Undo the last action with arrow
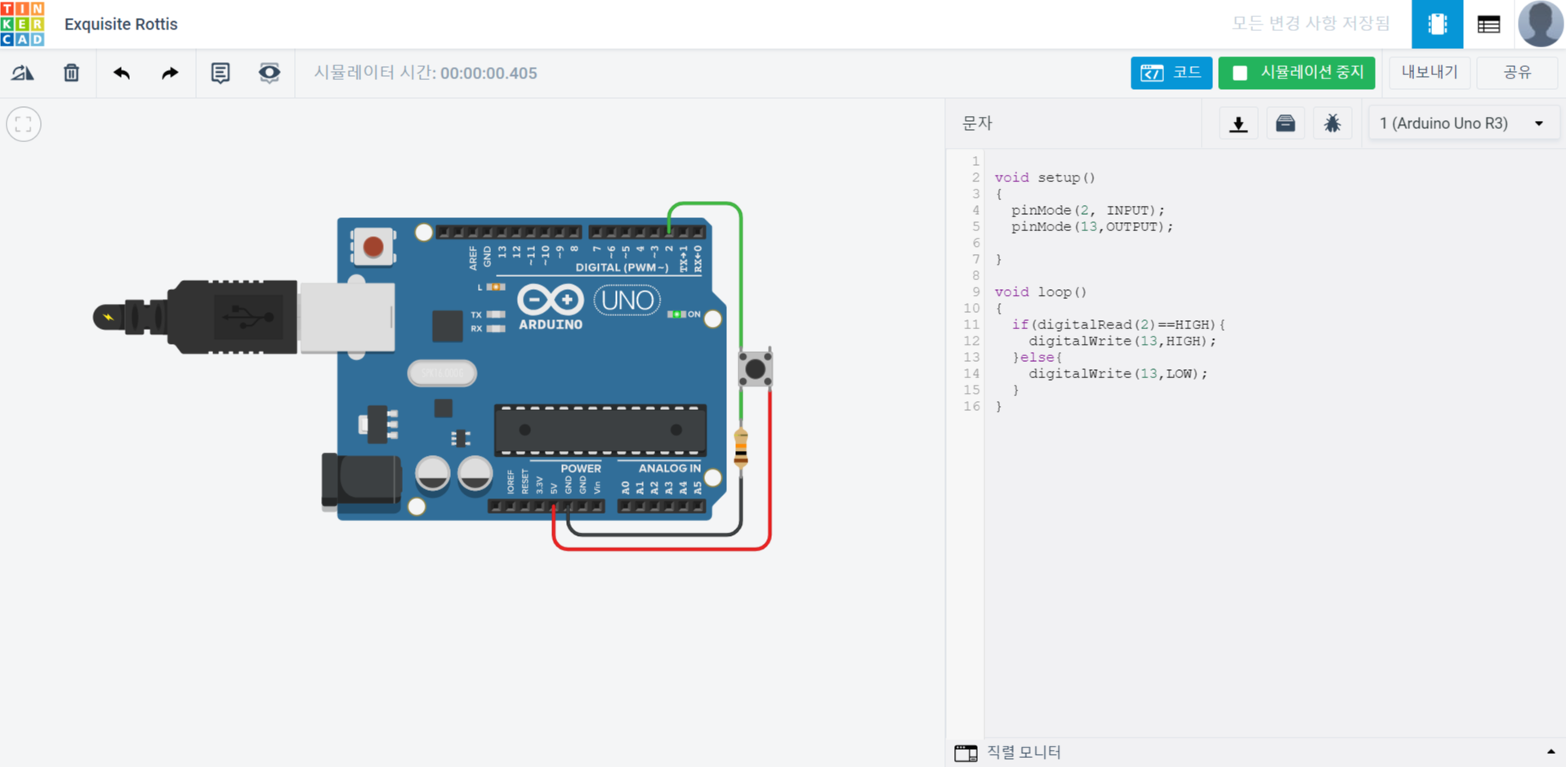This screenshot has width=1566, height=767. (122, 73)
